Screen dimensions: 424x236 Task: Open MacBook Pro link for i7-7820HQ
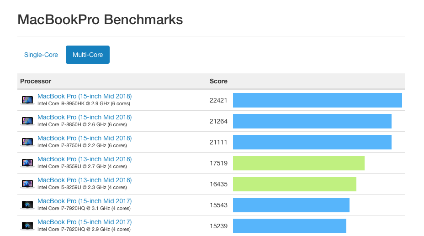85,222
